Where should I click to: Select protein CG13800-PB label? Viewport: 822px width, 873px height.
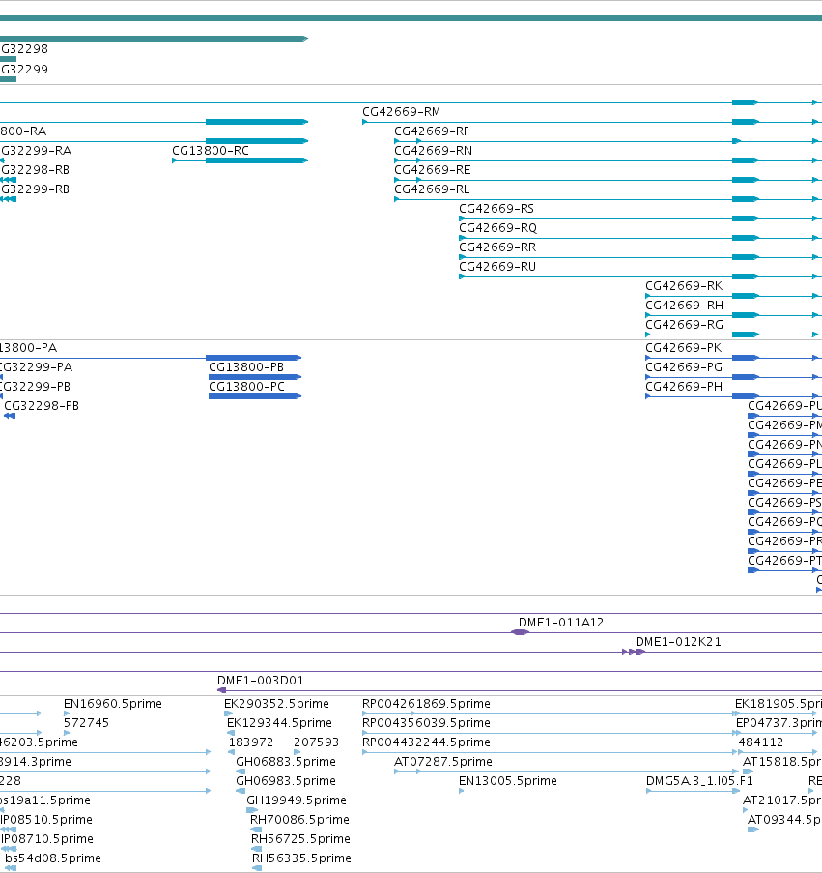tap(245, 367)
